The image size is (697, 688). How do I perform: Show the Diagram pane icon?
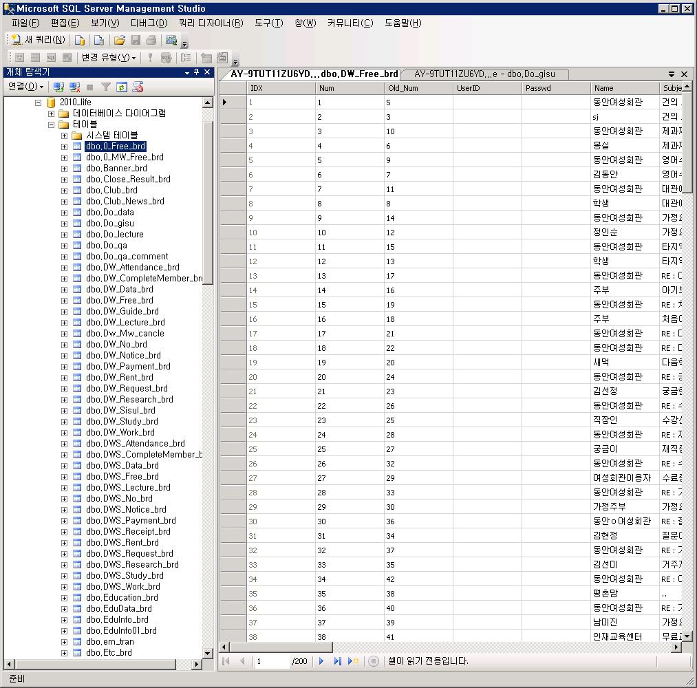[19, 57]
